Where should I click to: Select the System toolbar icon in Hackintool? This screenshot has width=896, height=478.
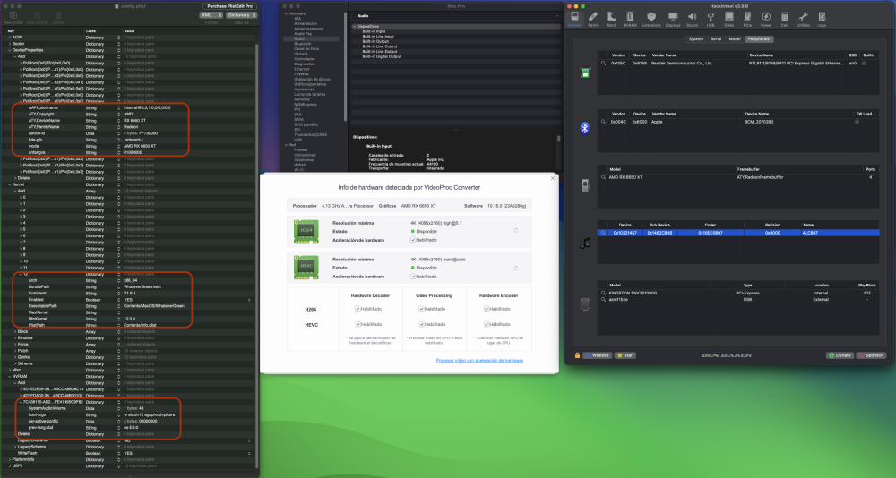click(x=574, y=19)
